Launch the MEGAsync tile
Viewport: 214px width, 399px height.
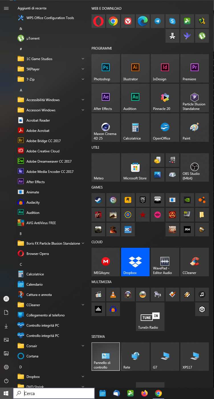(x=106, y=262)
